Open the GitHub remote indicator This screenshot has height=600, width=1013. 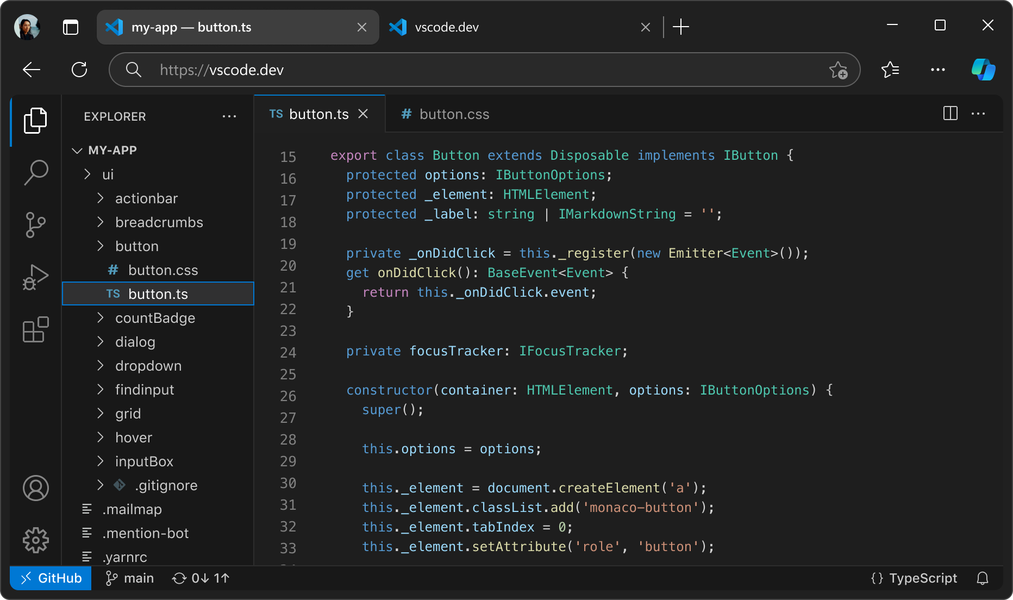(50, 578)
